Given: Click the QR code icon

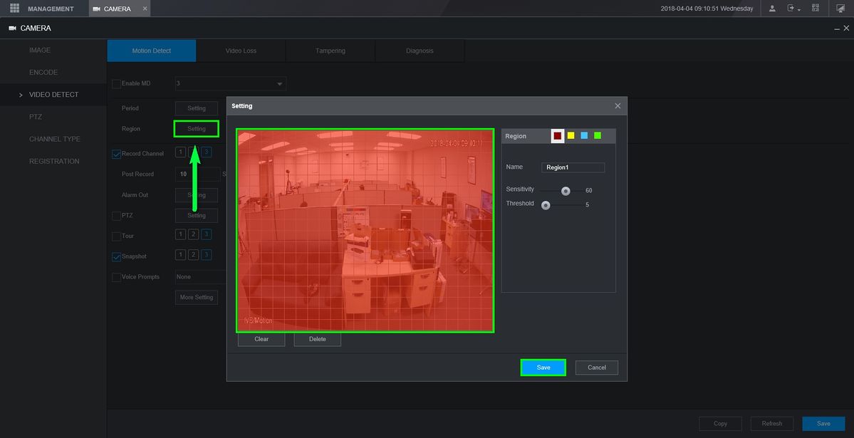Looking at the screenshot, I should pos(816,9).
